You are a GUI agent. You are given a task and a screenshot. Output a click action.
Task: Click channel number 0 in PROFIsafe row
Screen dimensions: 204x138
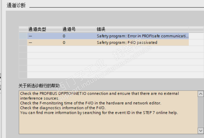[64, 36]
